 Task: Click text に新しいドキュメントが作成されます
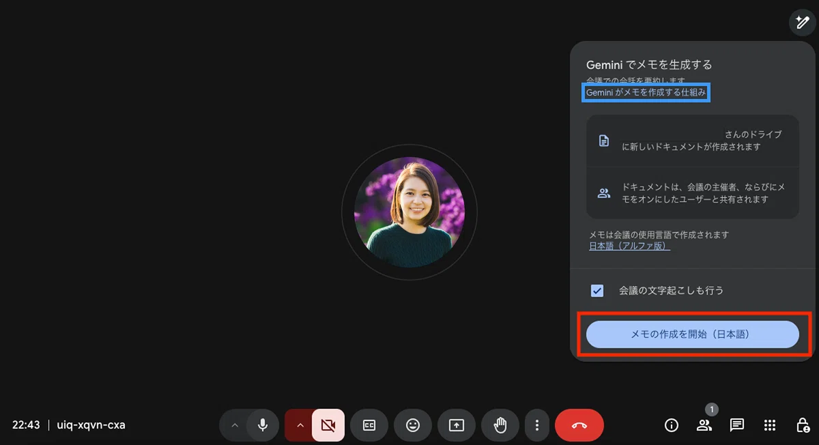coord(691,147)
